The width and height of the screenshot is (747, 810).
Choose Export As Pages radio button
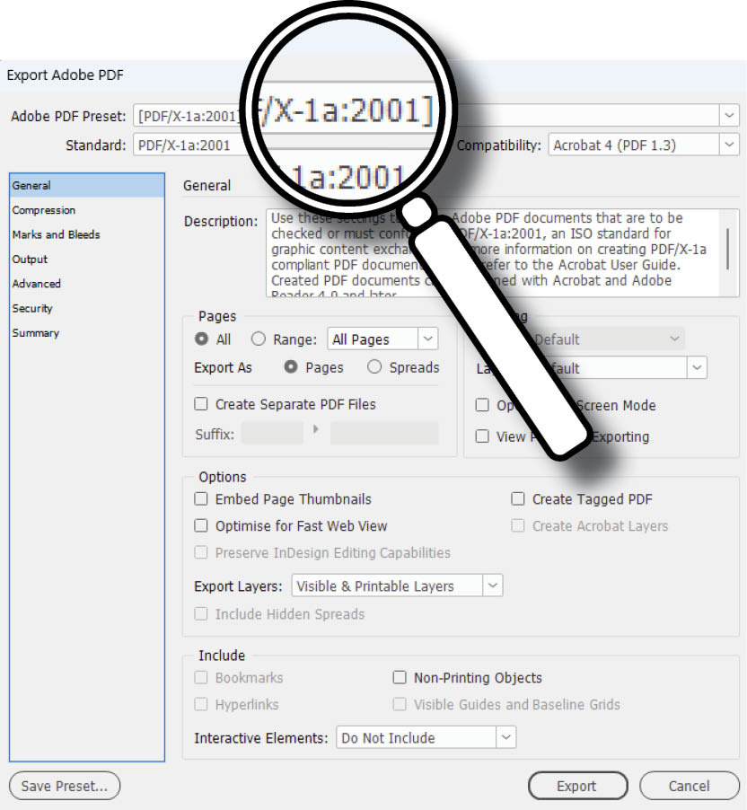click(291, 366)
